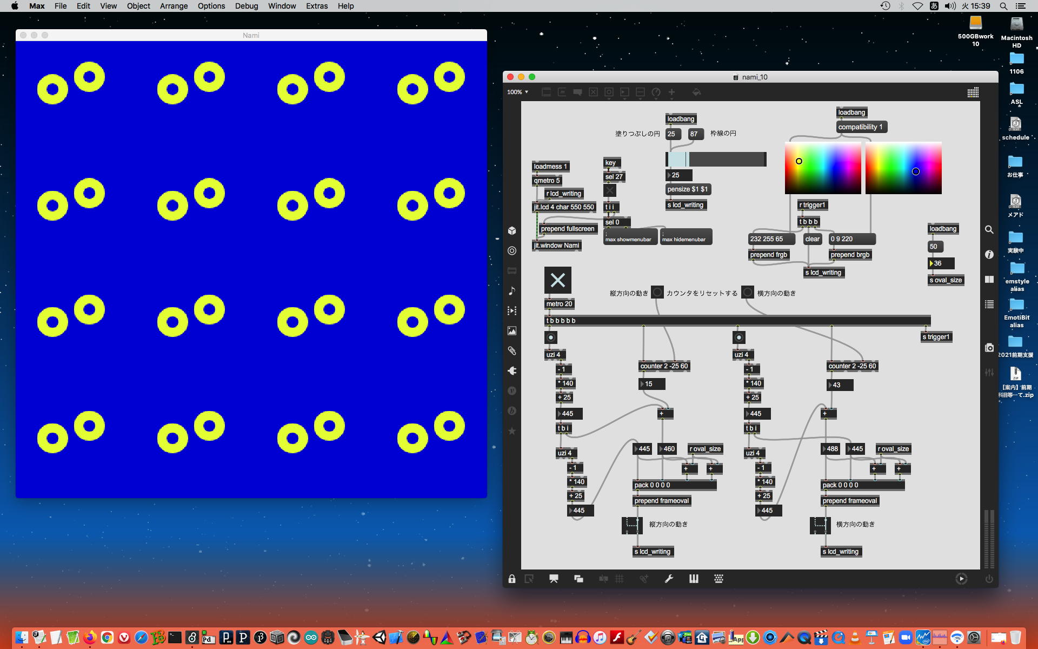Viewport: 1038px width, 649px height.
Task: Click the bang button next to 縦方向の動き label
Action: coord(657,293)
